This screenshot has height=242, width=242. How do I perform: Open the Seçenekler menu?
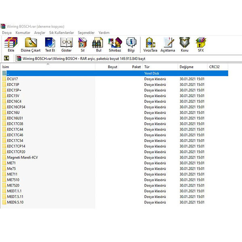(86, 33)
